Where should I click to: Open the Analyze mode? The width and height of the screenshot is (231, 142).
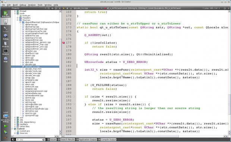coord(6,52)
